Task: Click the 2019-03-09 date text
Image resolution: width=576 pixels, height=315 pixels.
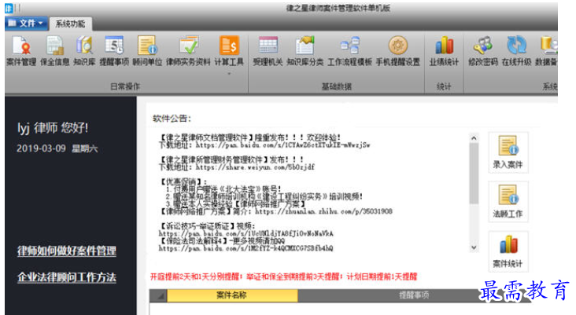Action: 41,148
